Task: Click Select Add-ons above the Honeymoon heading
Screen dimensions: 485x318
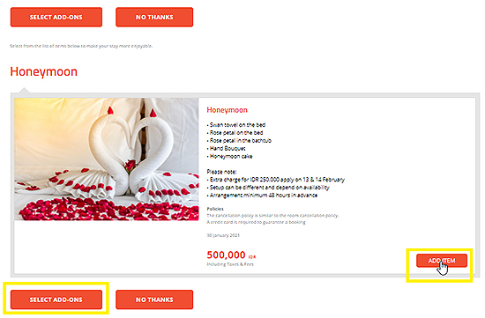Action: click(56, 17)
